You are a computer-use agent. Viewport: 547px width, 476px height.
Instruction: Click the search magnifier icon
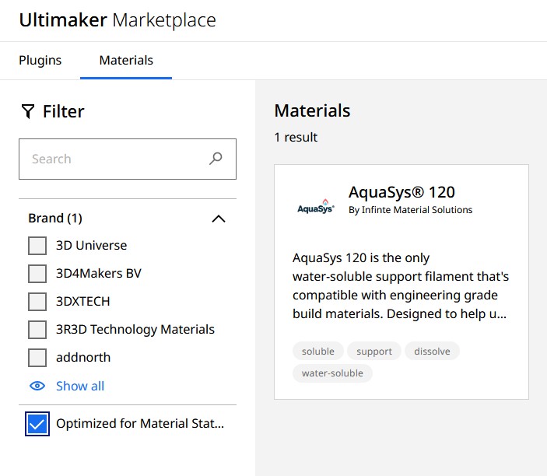click(x=216, y=159)
